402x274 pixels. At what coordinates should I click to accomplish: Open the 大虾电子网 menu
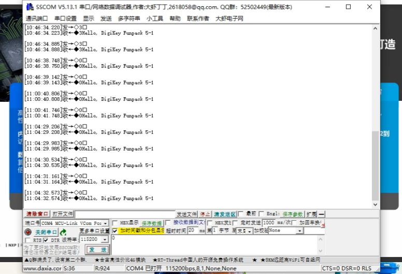pyautogui.click(x=229, y=19)
